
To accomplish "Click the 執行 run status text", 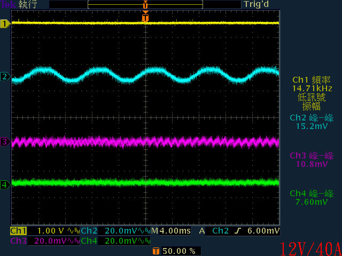I will tap(28, 4).
